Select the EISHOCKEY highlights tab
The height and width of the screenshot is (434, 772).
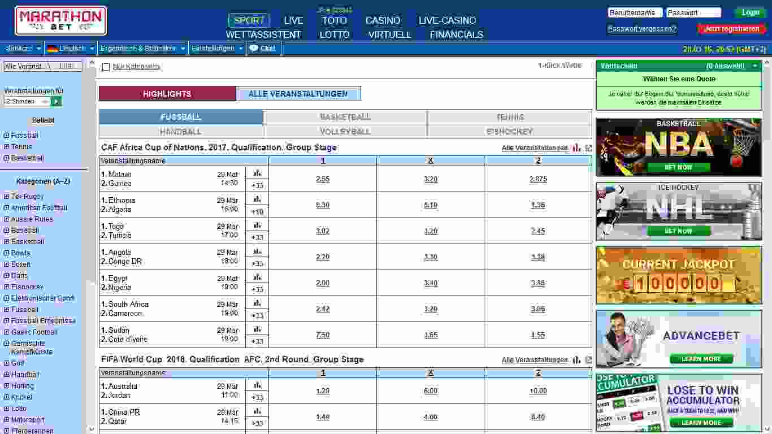pos(509,131)
